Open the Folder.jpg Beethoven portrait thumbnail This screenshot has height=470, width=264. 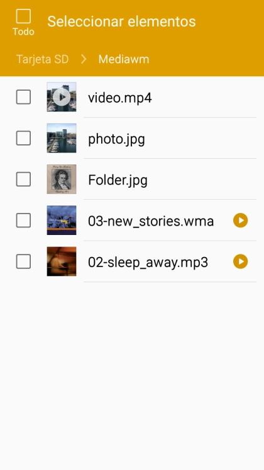click(62, 180)
